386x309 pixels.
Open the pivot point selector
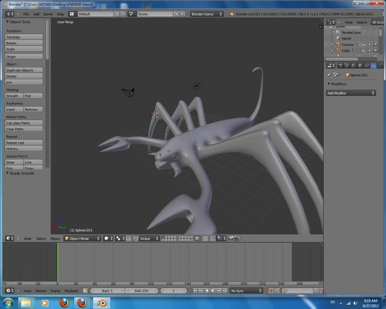pos(120,238)
